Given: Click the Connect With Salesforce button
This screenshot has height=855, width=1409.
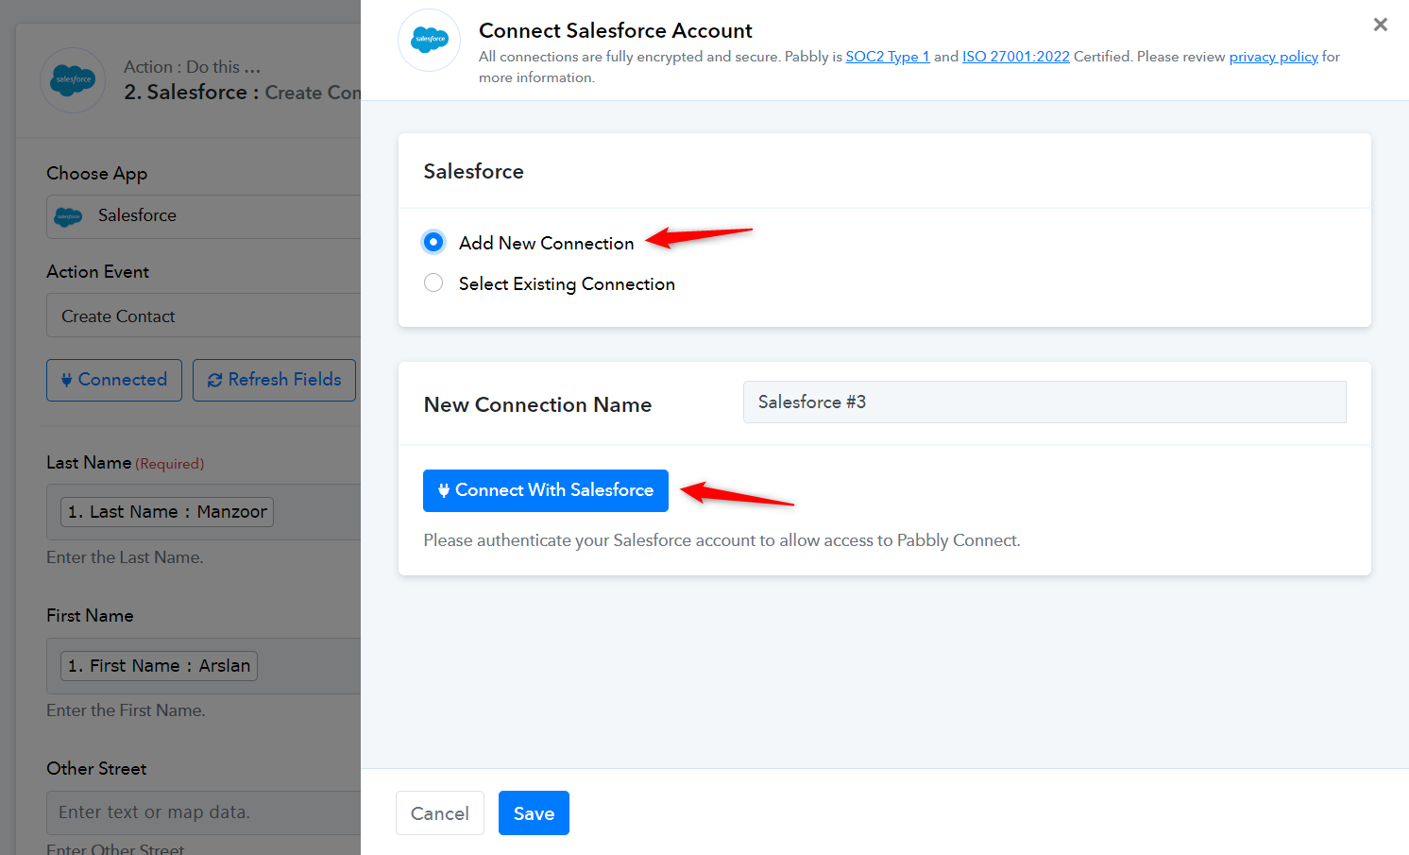Looking at the screenshot, I should tap(546, 490).
